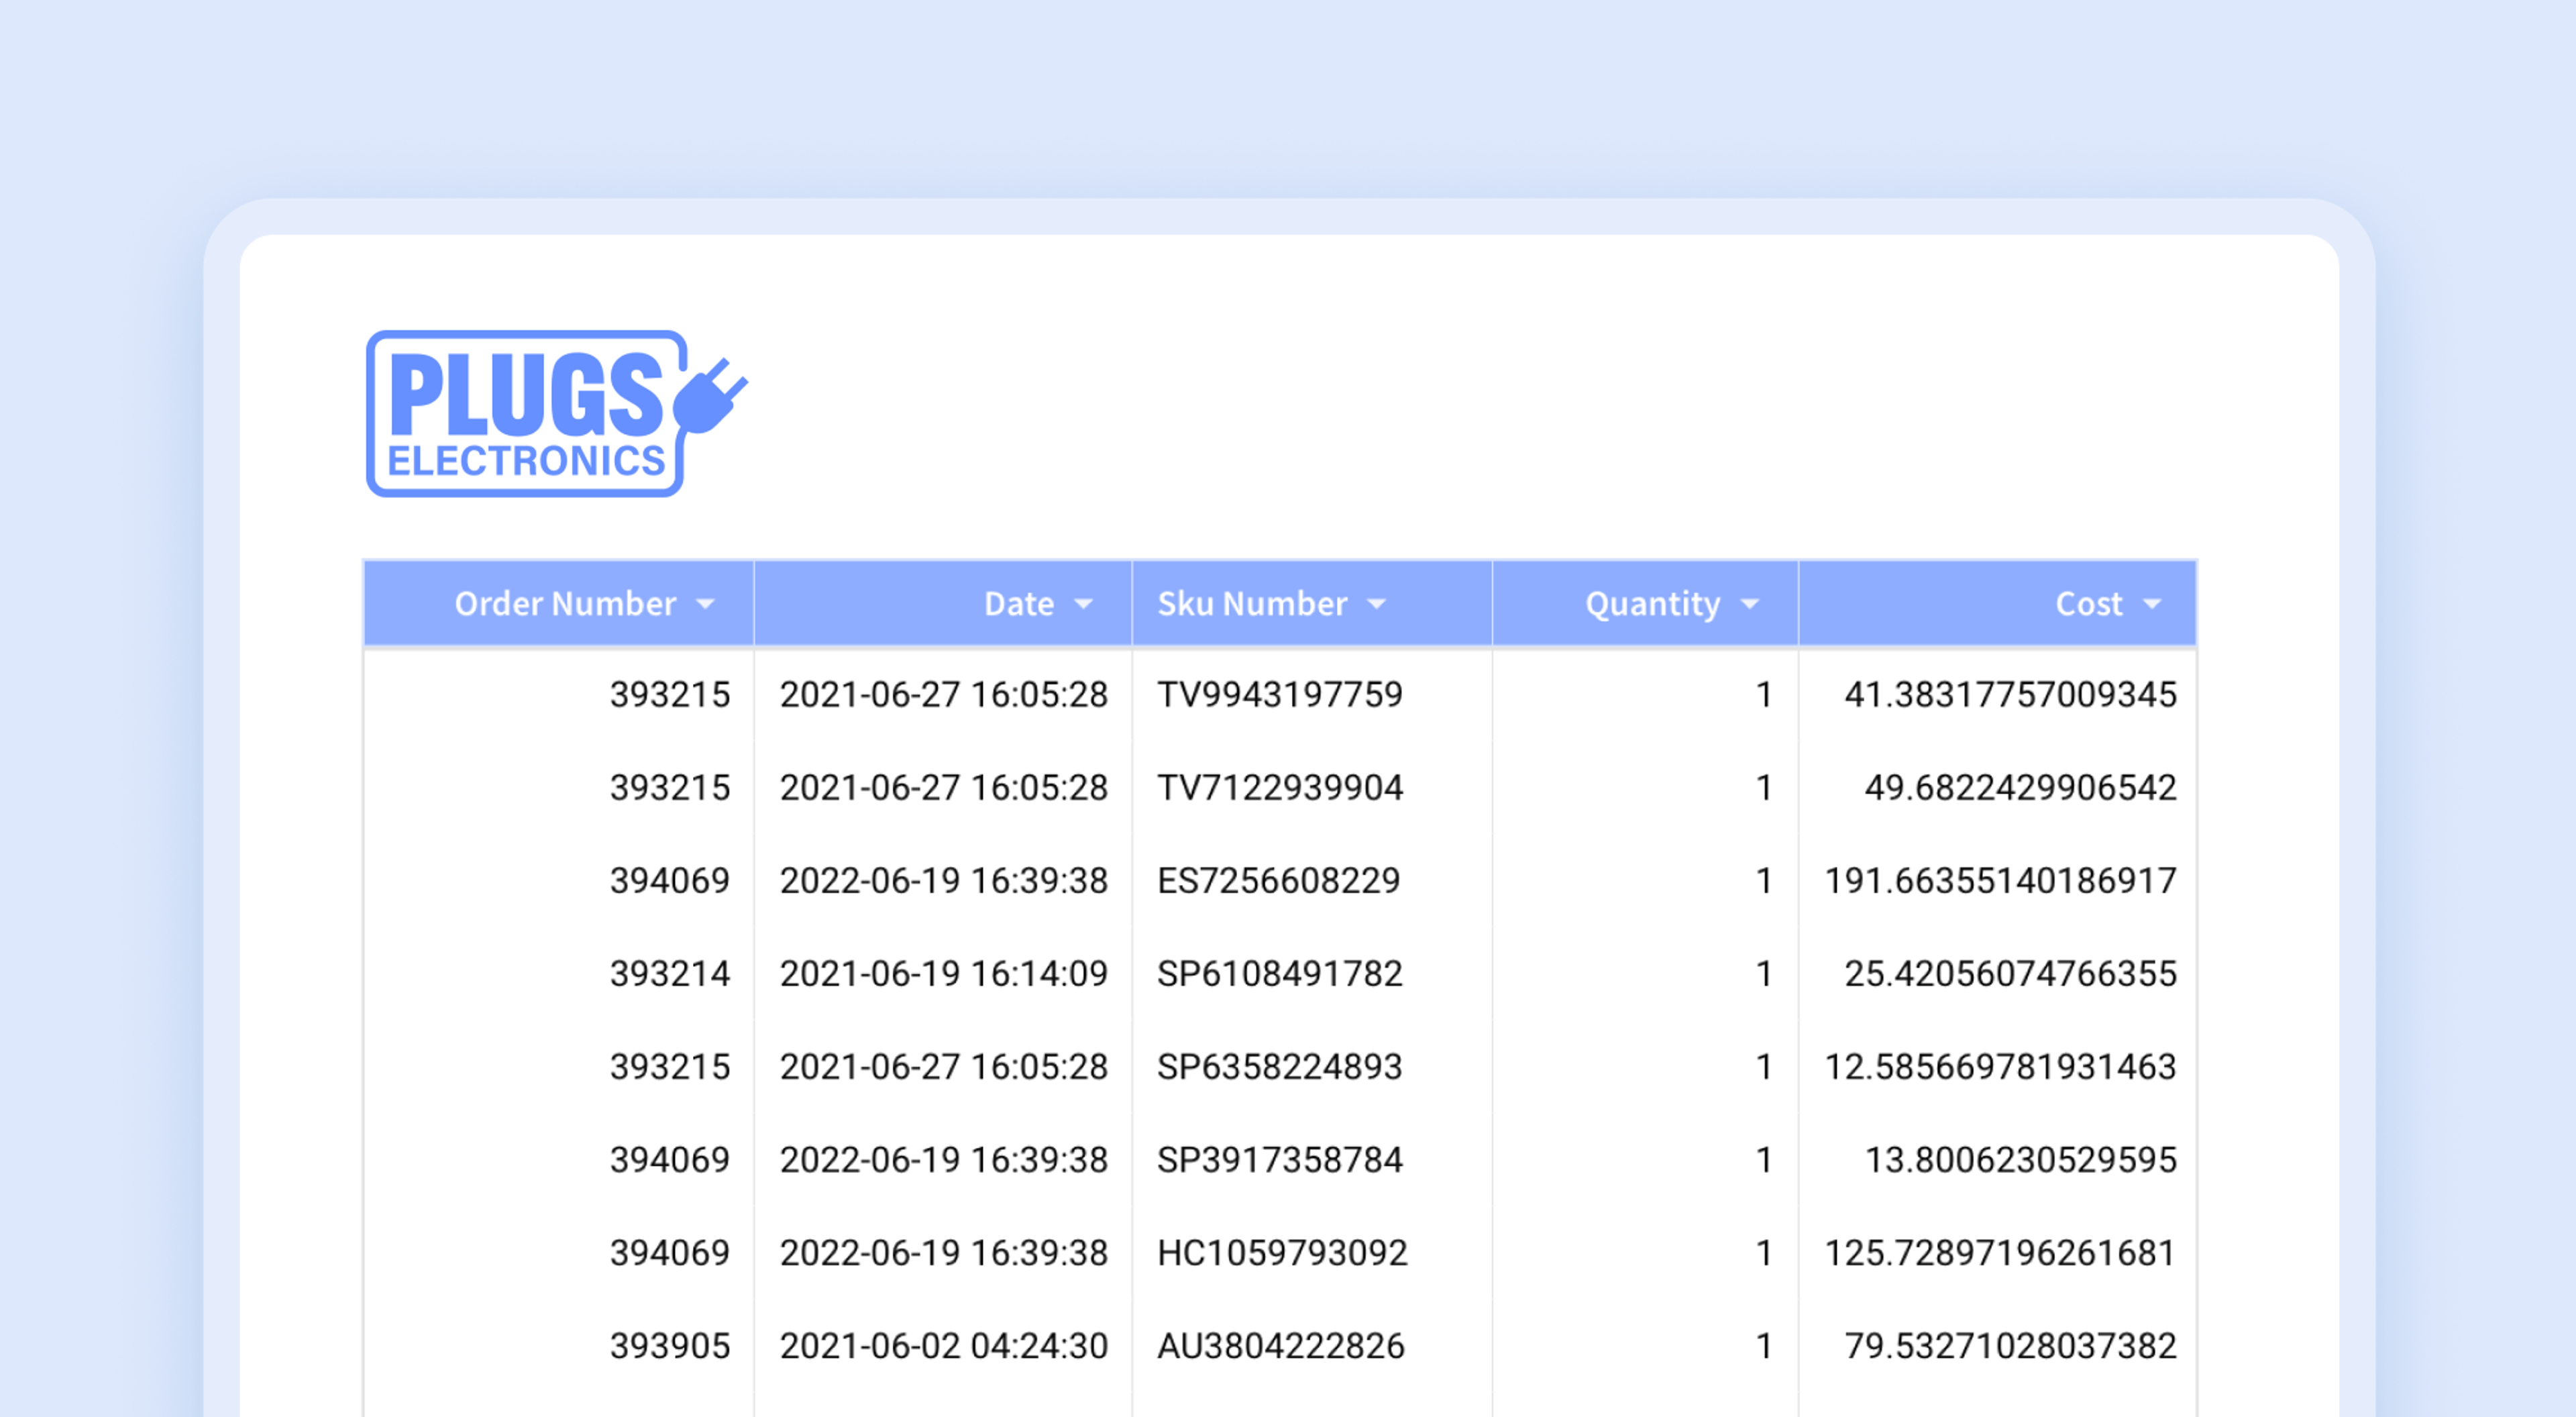
Task: Select order number 393214
Action: click(670, 973)
